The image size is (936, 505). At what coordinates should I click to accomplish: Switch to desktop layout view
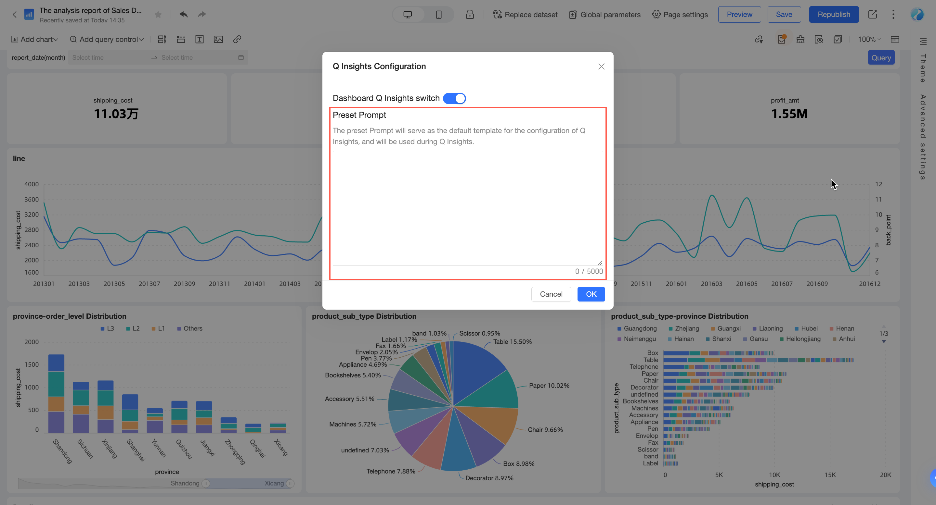[x=408, y=15]
